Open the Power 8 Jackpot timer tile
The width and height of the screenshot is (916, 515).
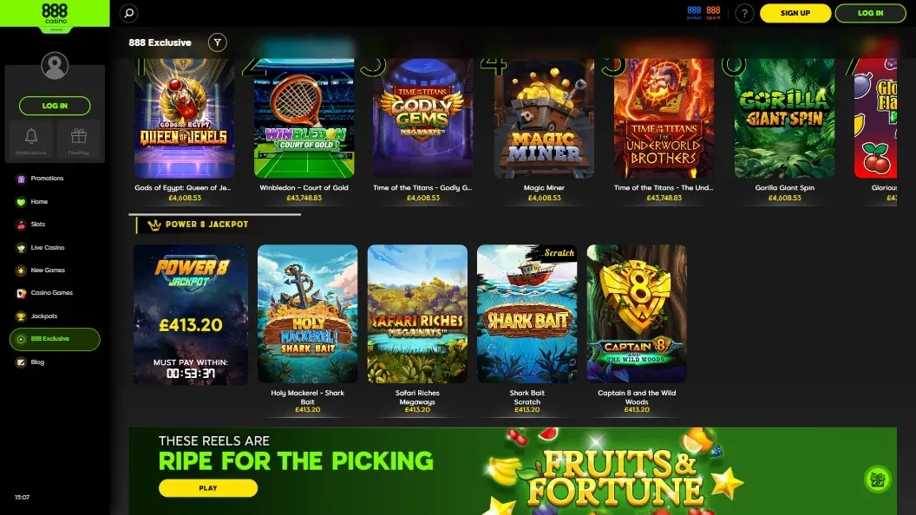tap(191, 315)
